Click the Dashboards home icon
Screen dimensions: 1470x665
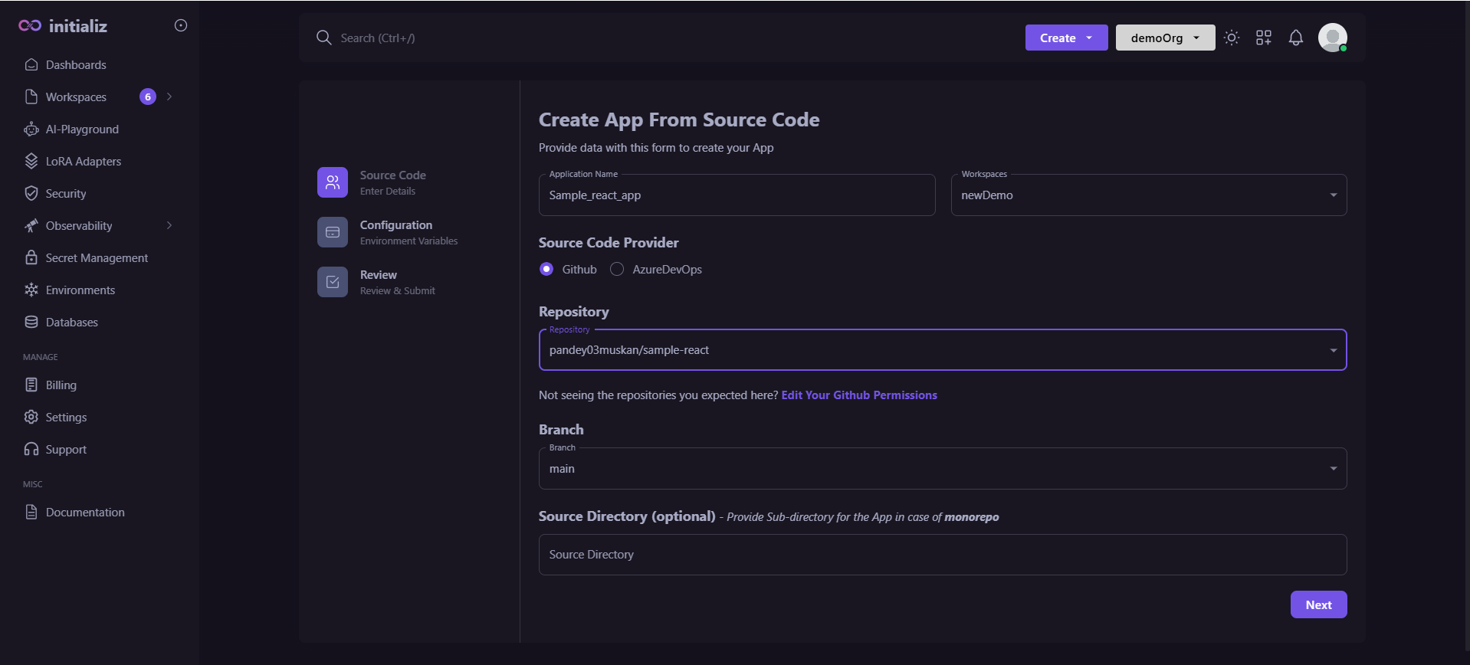click(x=31, y=65)
